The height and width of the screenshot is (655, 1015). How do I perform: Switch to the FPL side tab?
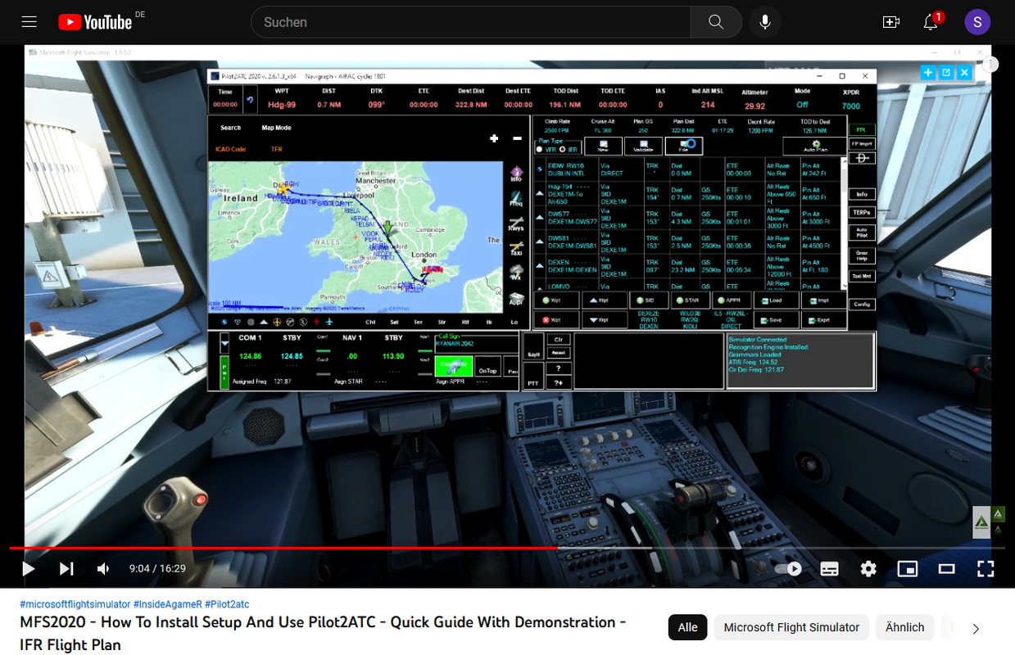[862, 129]
